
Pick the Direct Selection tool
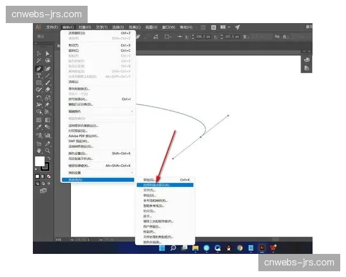(x=47, y=54)
